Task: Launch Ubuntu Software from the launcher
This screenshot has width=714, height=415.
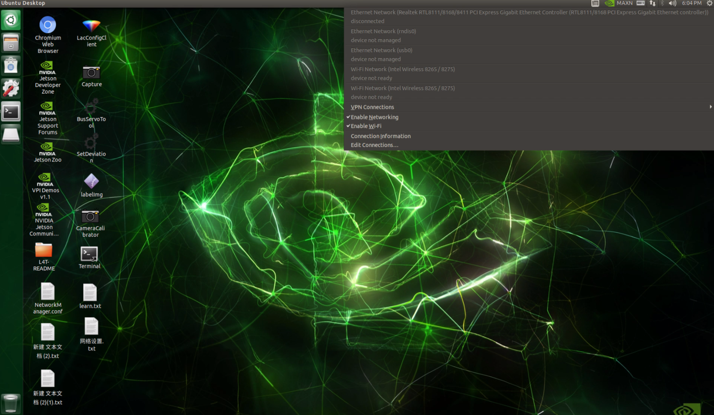Action: [10, 66]
